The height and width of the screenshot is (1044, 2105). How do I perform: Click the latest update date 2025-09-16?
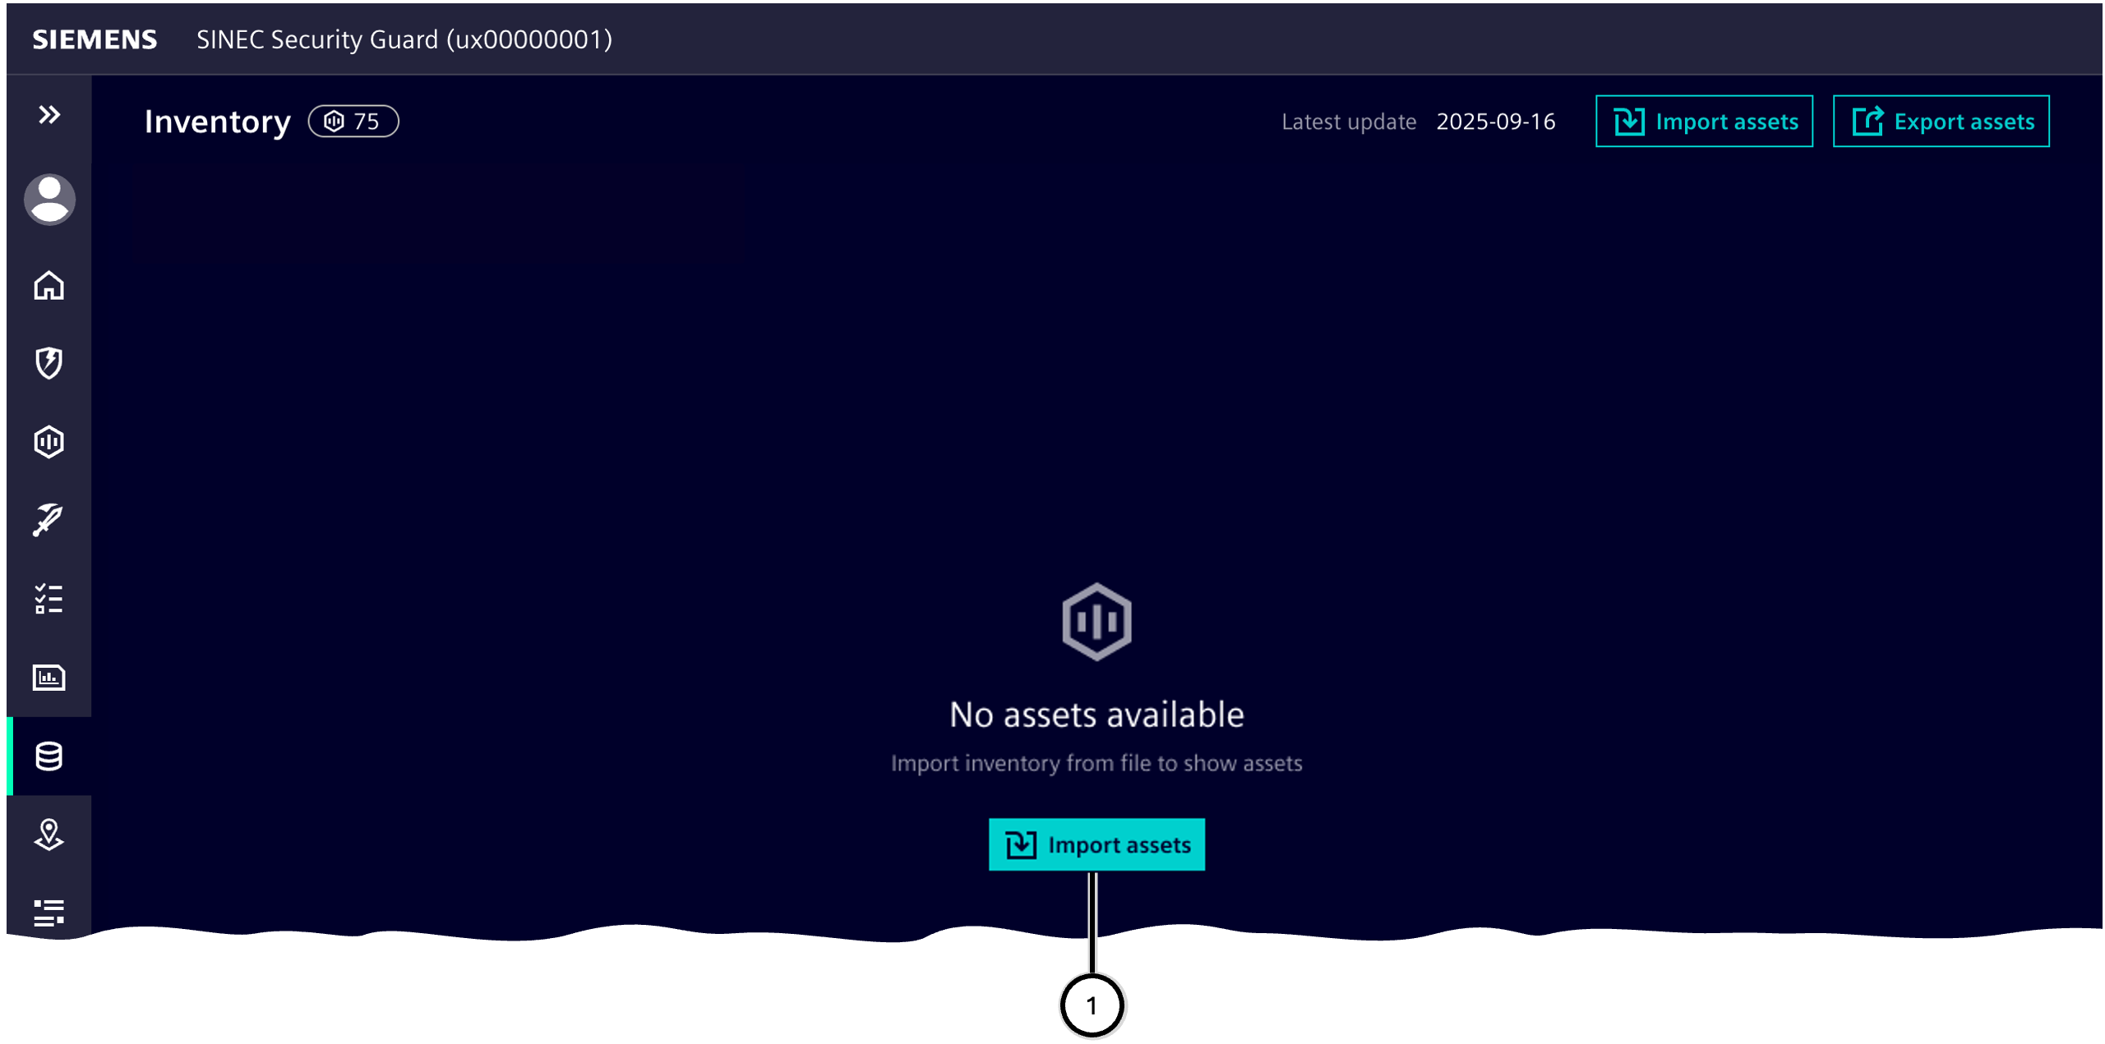(x=1495, y=122)
